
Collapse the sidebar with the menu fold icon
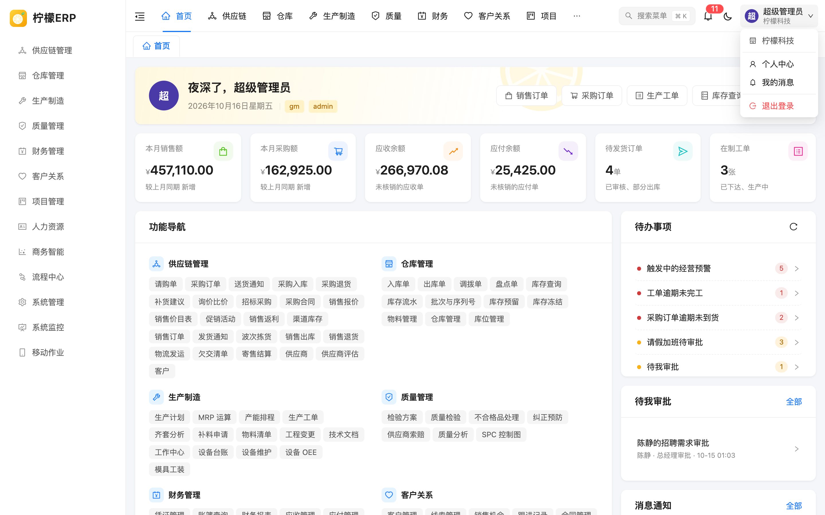tap(140, 16)
